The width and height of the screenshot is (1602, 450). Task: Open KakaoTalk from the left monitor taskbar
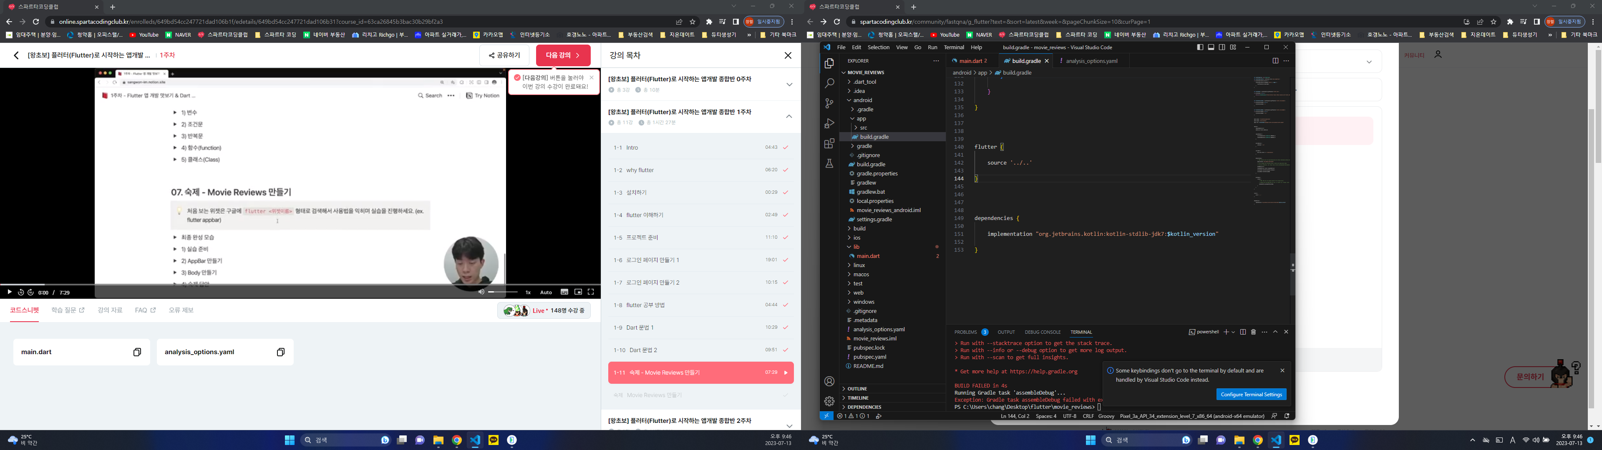(x=494, y=440)
